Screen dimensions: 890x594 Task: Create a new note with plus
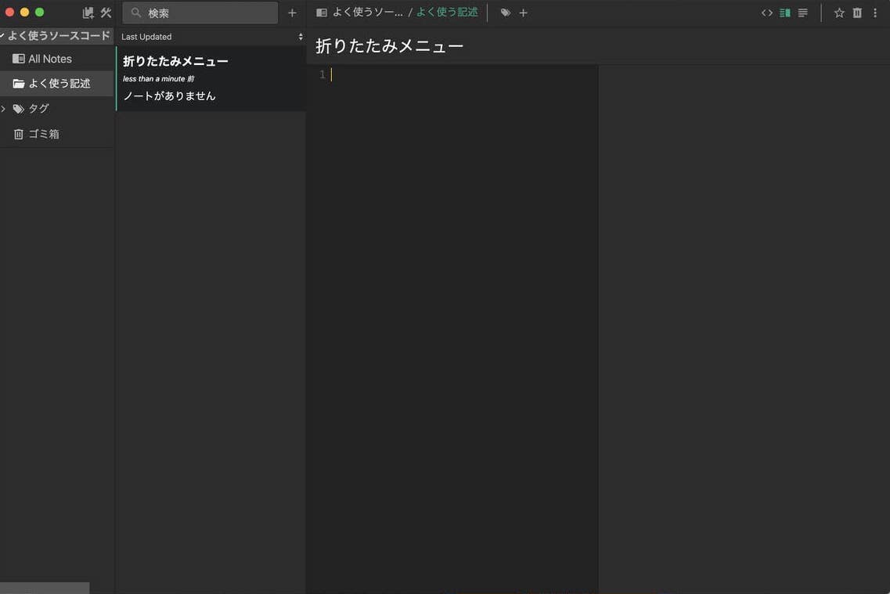pyautogui.click(x=292, y=13)
